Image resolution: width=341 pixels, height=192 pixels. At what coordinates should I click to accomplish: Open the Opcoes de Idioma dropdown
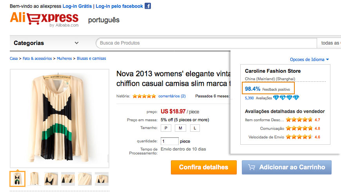[x=309, y=59]
